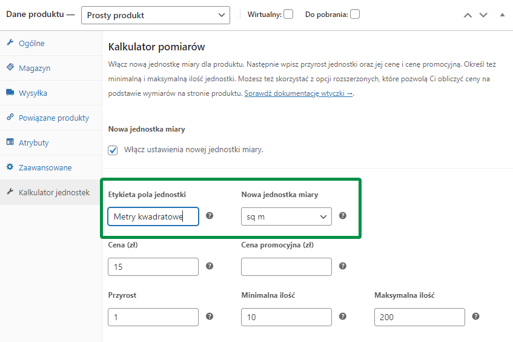Open the Prosty produkt product type dropdown

pyautogui.click(x=156, y=15)
